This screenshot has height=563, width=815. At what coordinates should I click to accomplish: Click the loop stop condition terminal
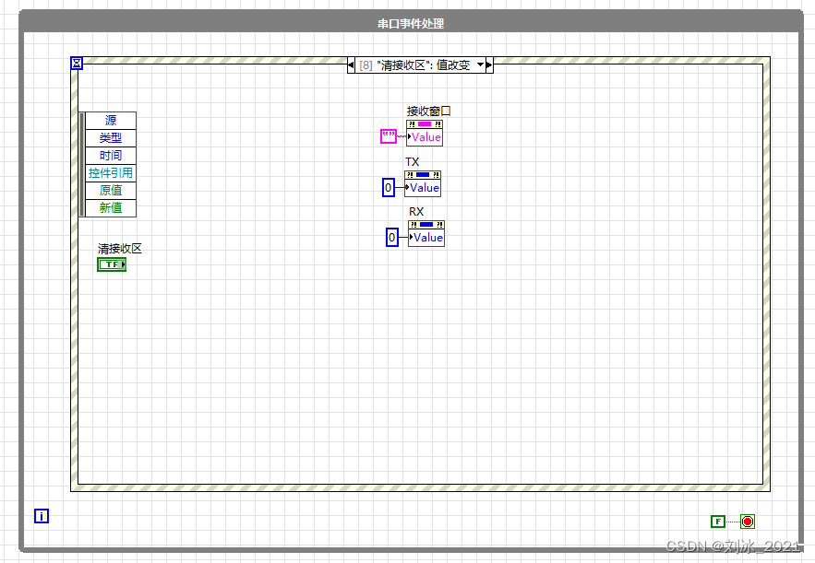click(x=748, y=522)
